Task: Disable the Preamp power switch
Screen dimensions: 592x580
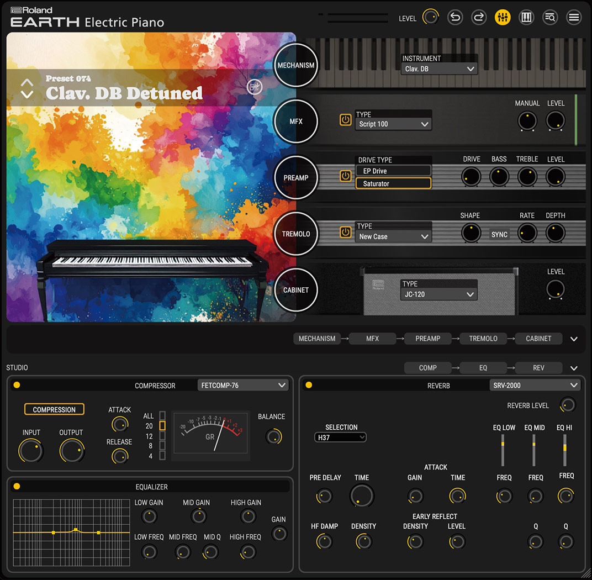Action: (x=345, y=176)
